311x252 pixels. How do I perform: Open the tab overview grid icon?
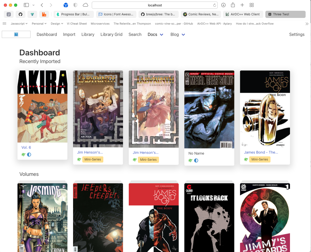252,5
